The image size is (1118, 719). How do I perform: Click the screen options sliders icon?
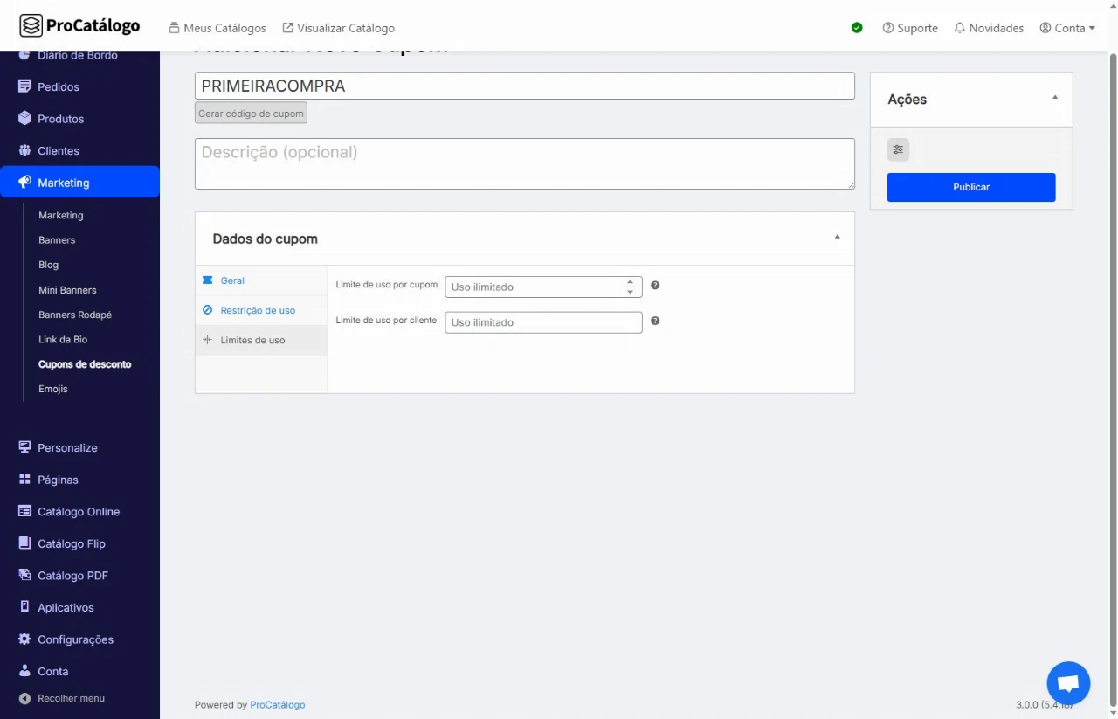[898, 149]
